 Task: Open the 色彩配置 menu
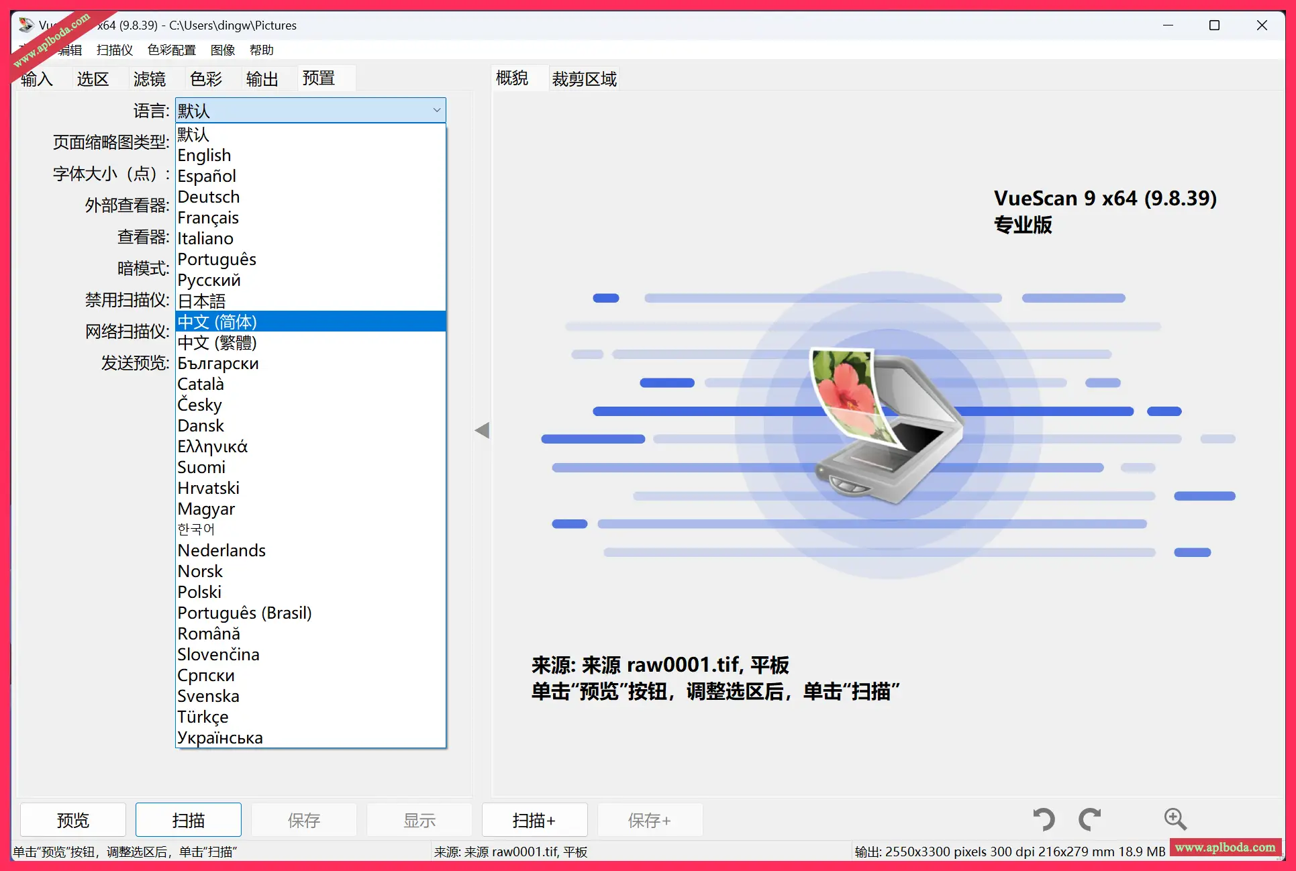point(171,50)
